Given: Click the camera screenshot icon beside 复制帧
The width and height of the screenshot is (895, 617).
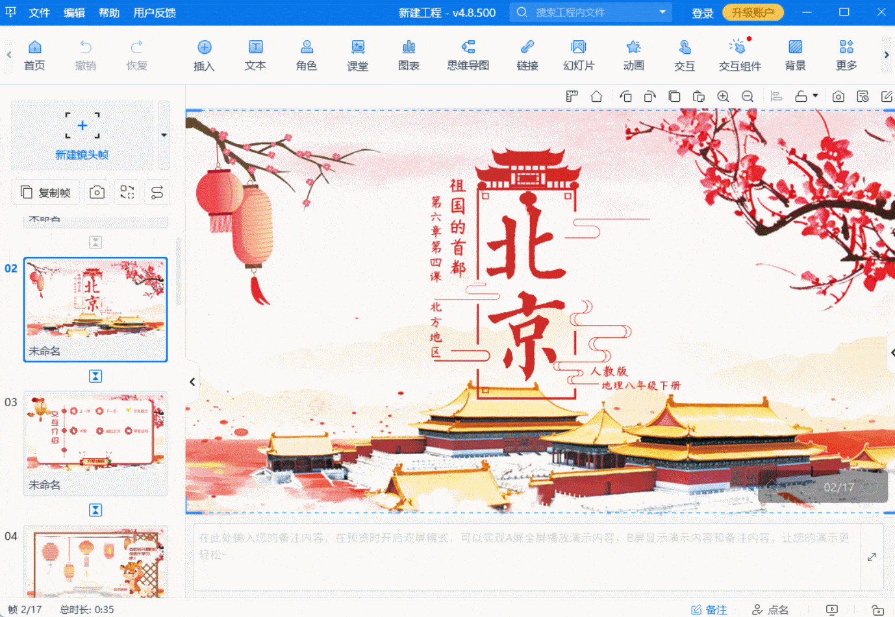Looking at the screenshot, I should [x=97, y=192].
